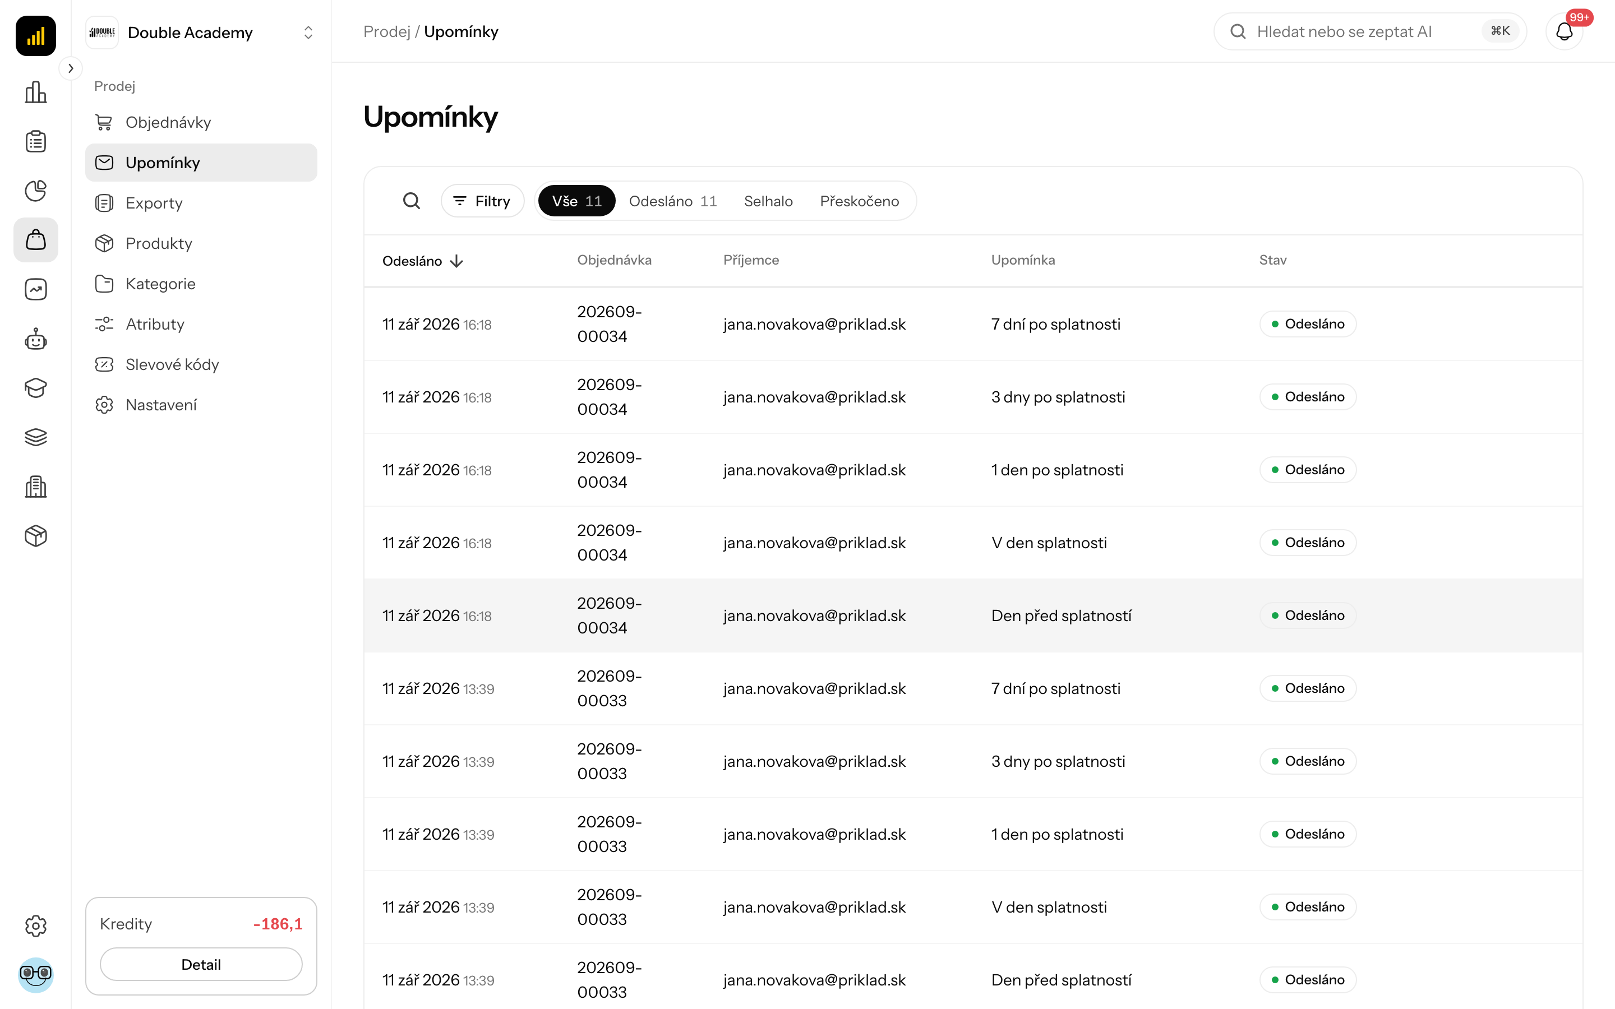
Task: Click the Stav column header
Action: [x=1272, y=260]
